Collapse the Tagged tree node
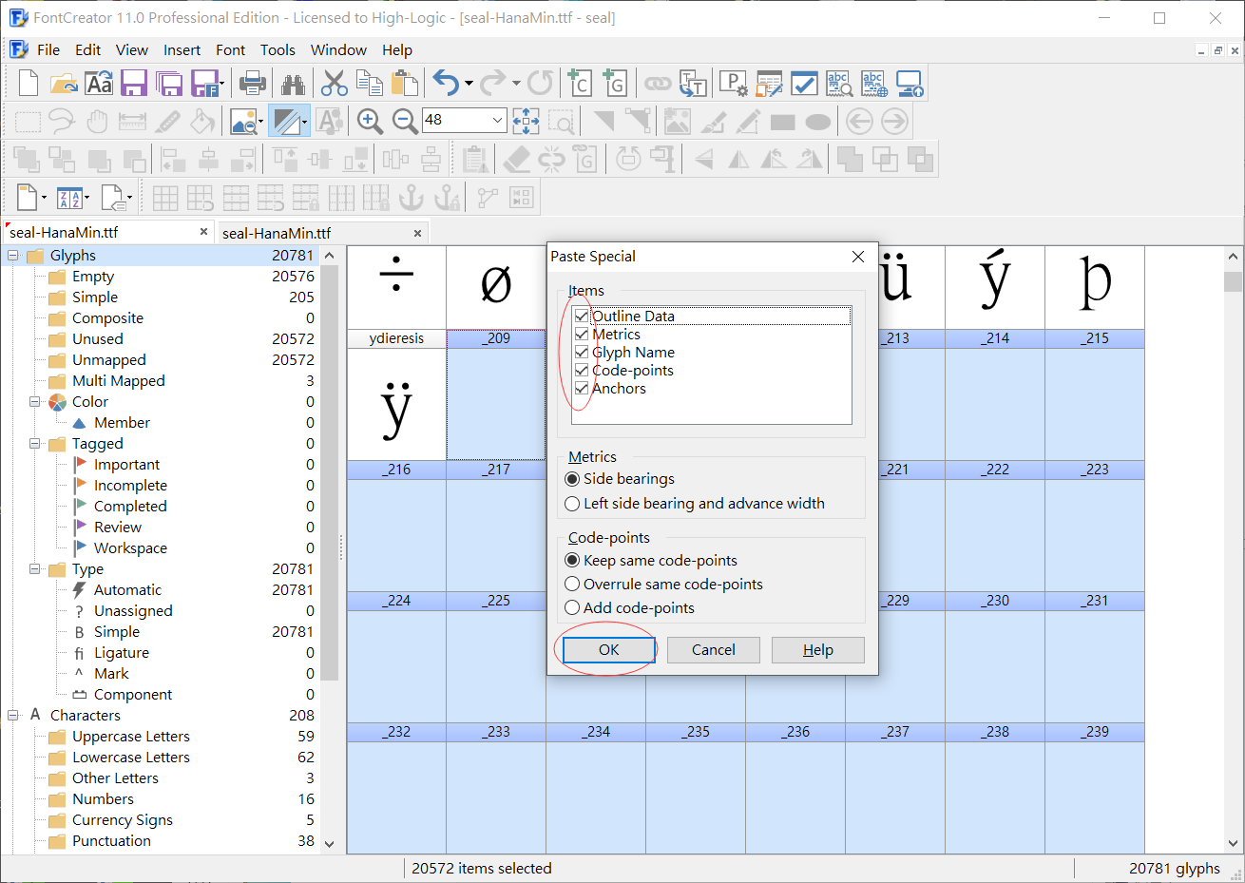 coord(35,444)
